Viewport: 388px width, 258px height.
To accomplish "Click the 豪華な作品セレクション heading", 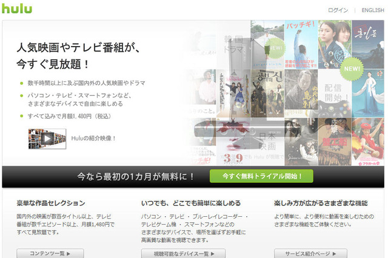I will 51,203.
